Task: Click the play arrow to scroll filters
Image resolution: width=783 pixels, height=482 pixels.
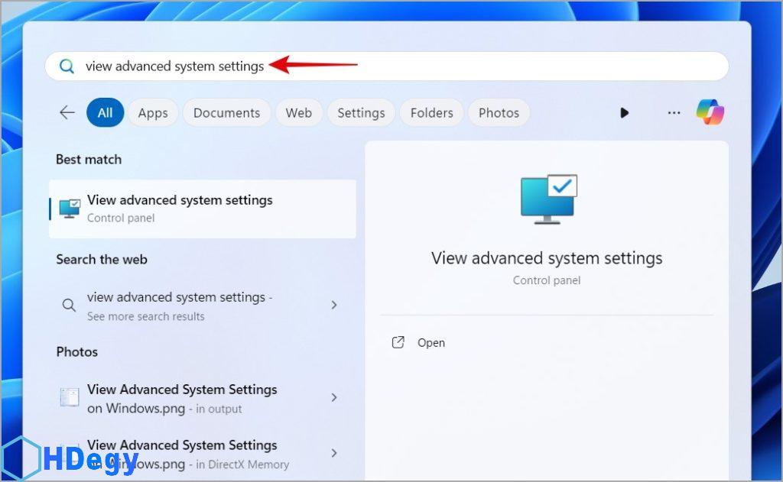Action: (624, 113)
